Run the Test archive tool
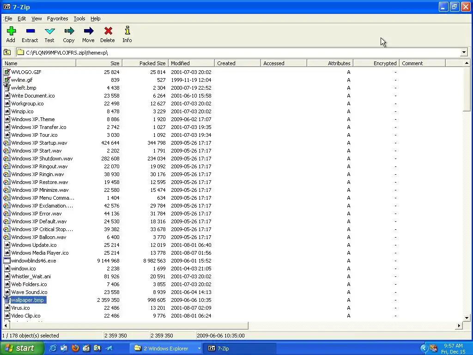 coord(49,31)
